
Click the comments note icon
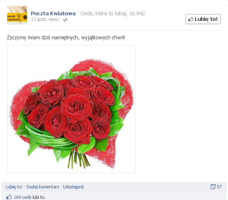(x=213, y=187)
